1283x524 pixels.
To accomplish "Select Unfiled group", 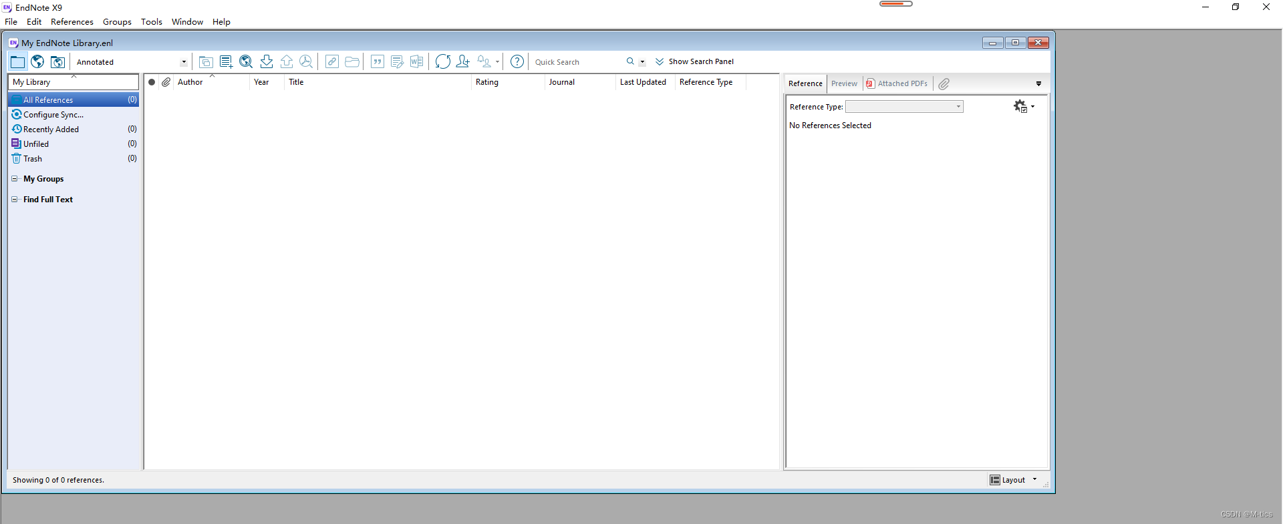I will click(x=74, y=144).
